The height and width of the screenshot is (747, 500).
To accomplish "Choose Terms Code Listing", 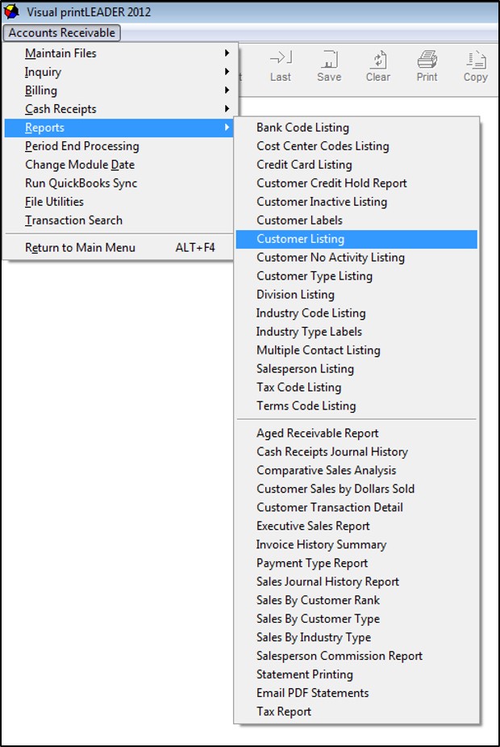I will tap(356, 406).
